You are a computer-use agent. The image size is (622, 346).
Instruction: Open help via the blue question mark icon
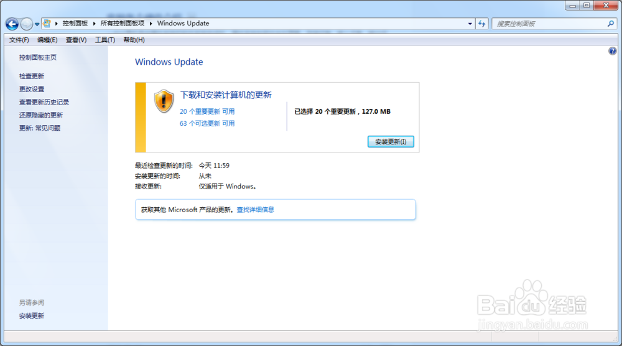[x=613, y=51]
